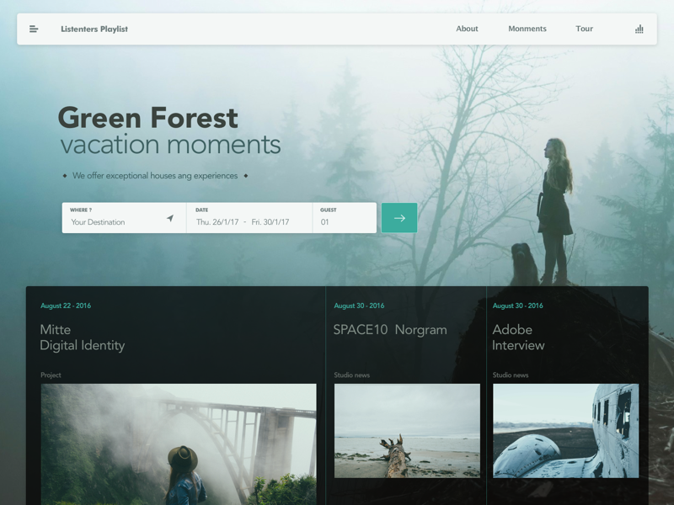The width and height of the screenshot is (674, 505).
Task: Open the Monments menu item
Action: (x=527, y=29)
